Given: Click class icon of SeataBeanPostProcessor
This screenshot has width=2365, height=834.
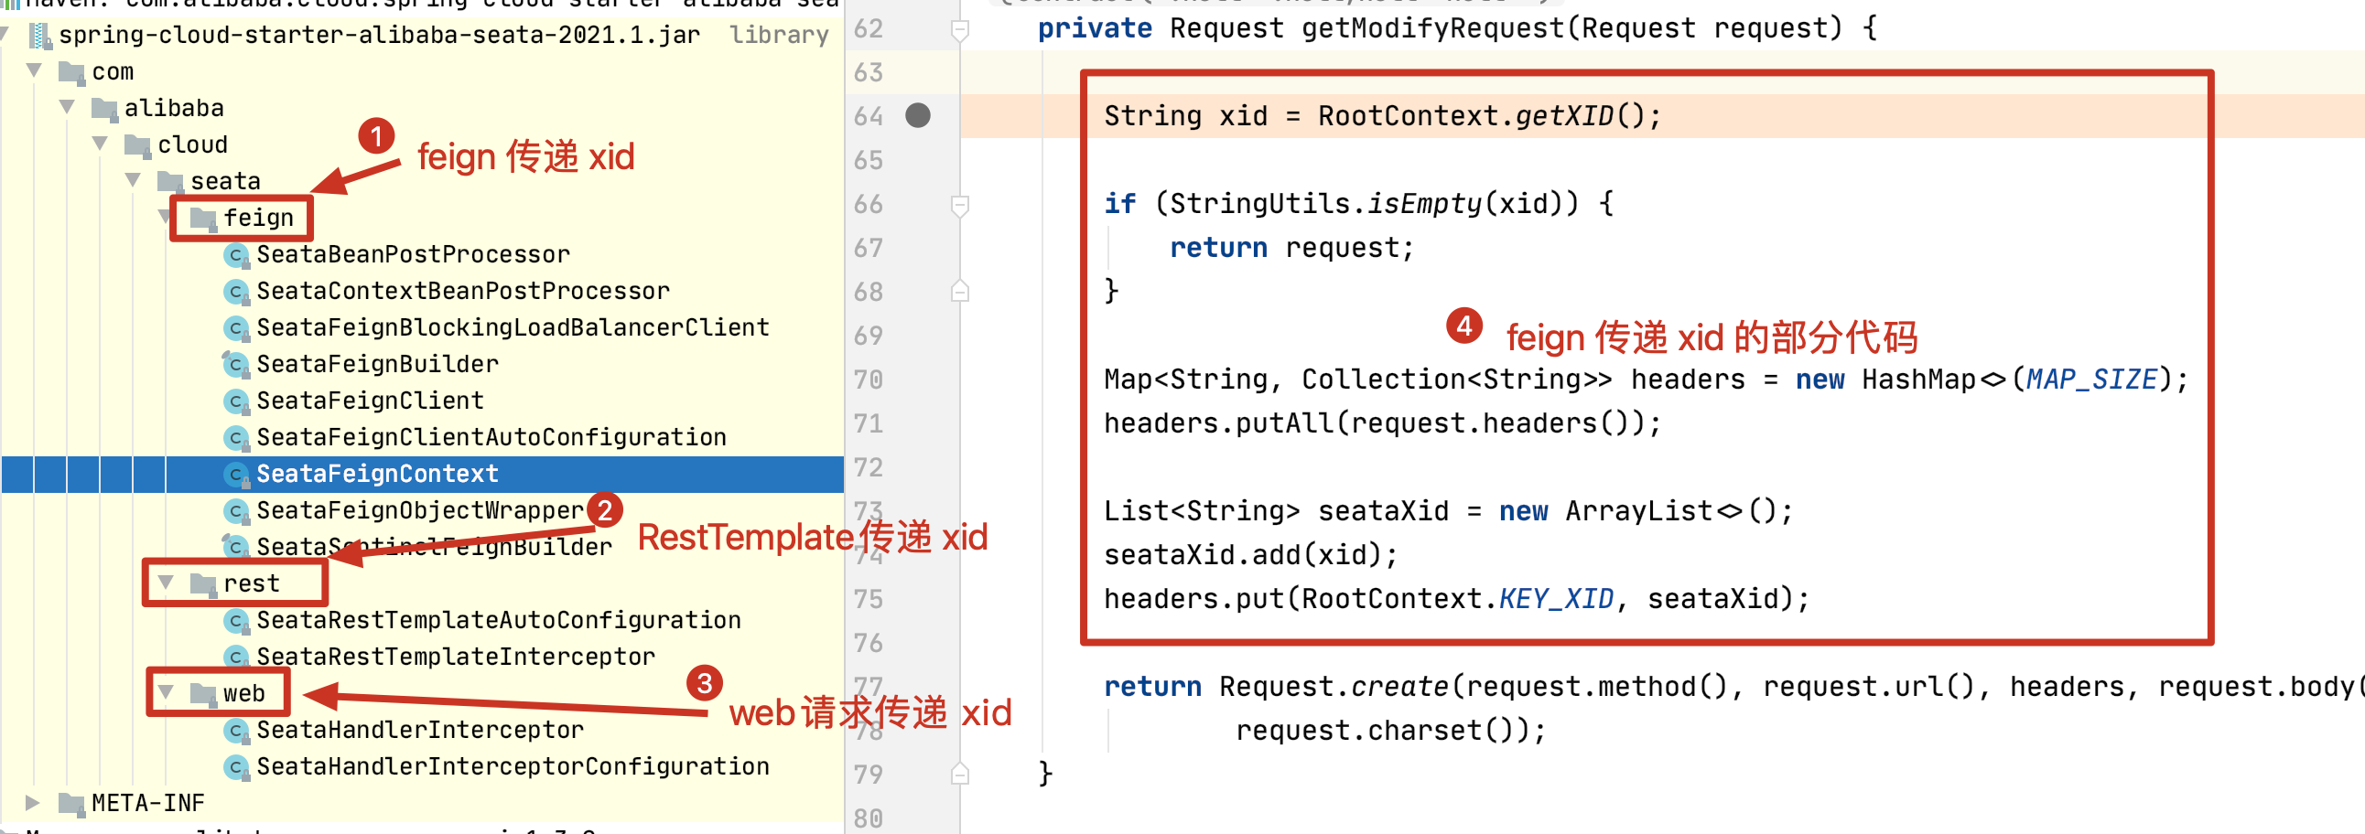Looking at the screenshot, I should coord(237,255).
